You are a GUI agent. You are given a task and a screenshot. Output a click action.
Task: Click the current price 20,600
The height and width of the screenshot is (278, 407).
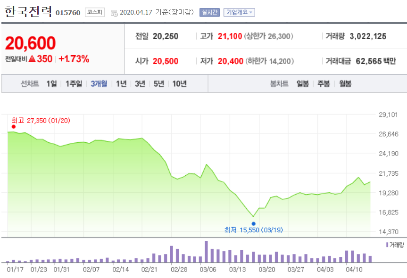click(x=30, y=43)
